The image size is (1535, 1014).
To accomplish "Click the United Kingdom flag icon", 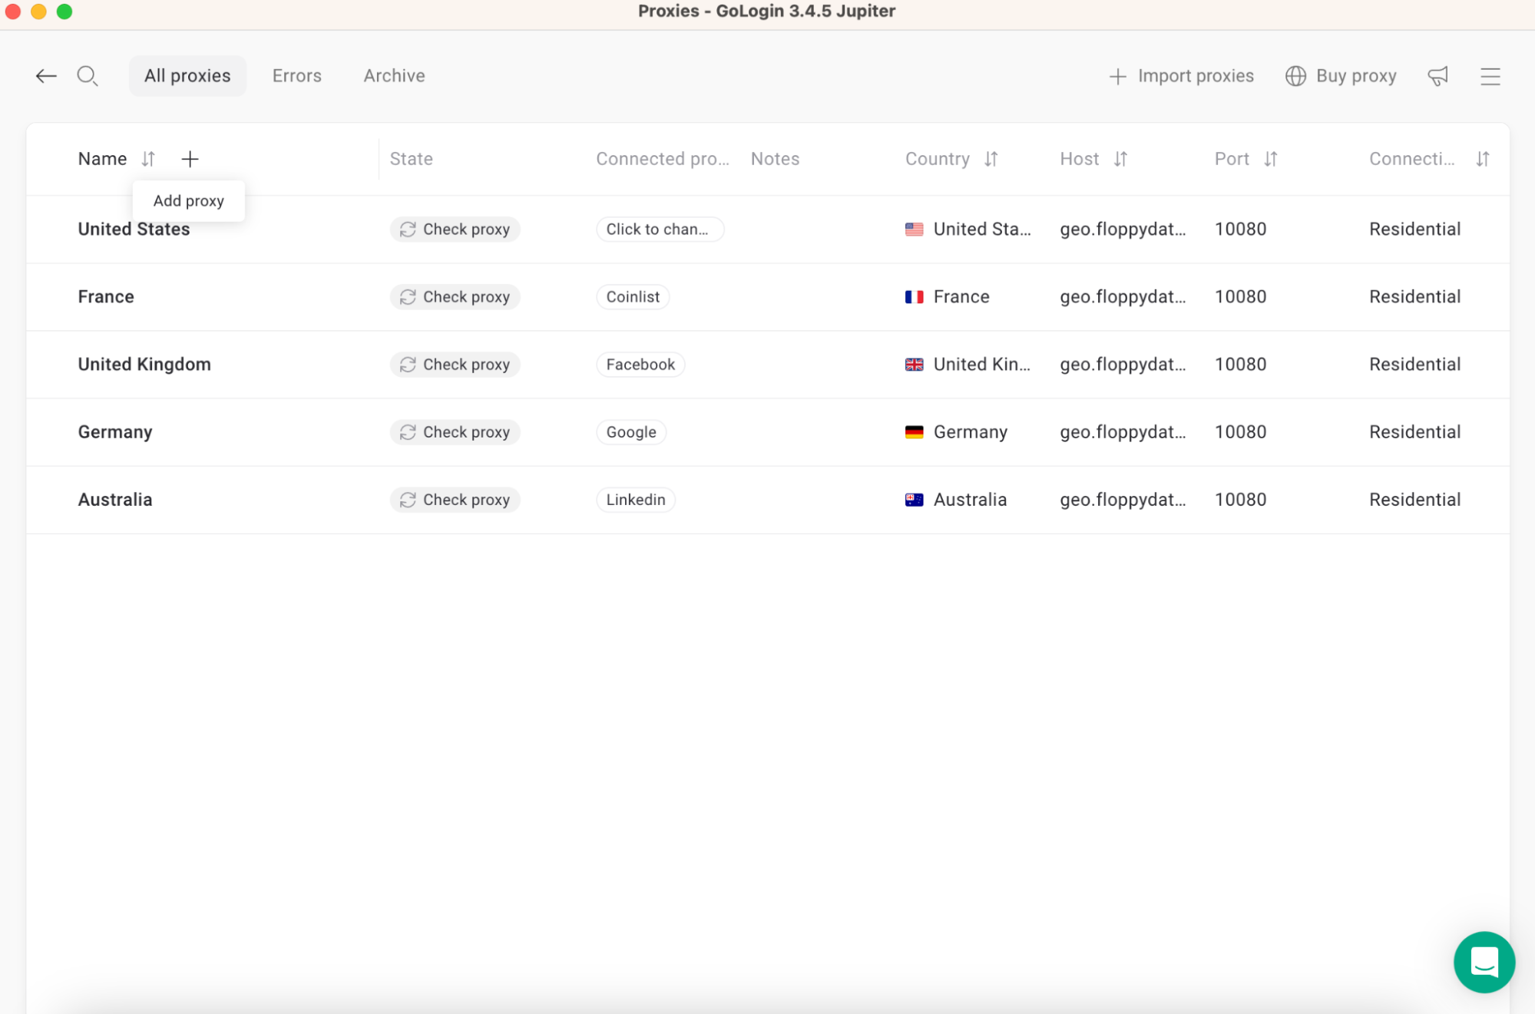I will click(x=914, y=365).
